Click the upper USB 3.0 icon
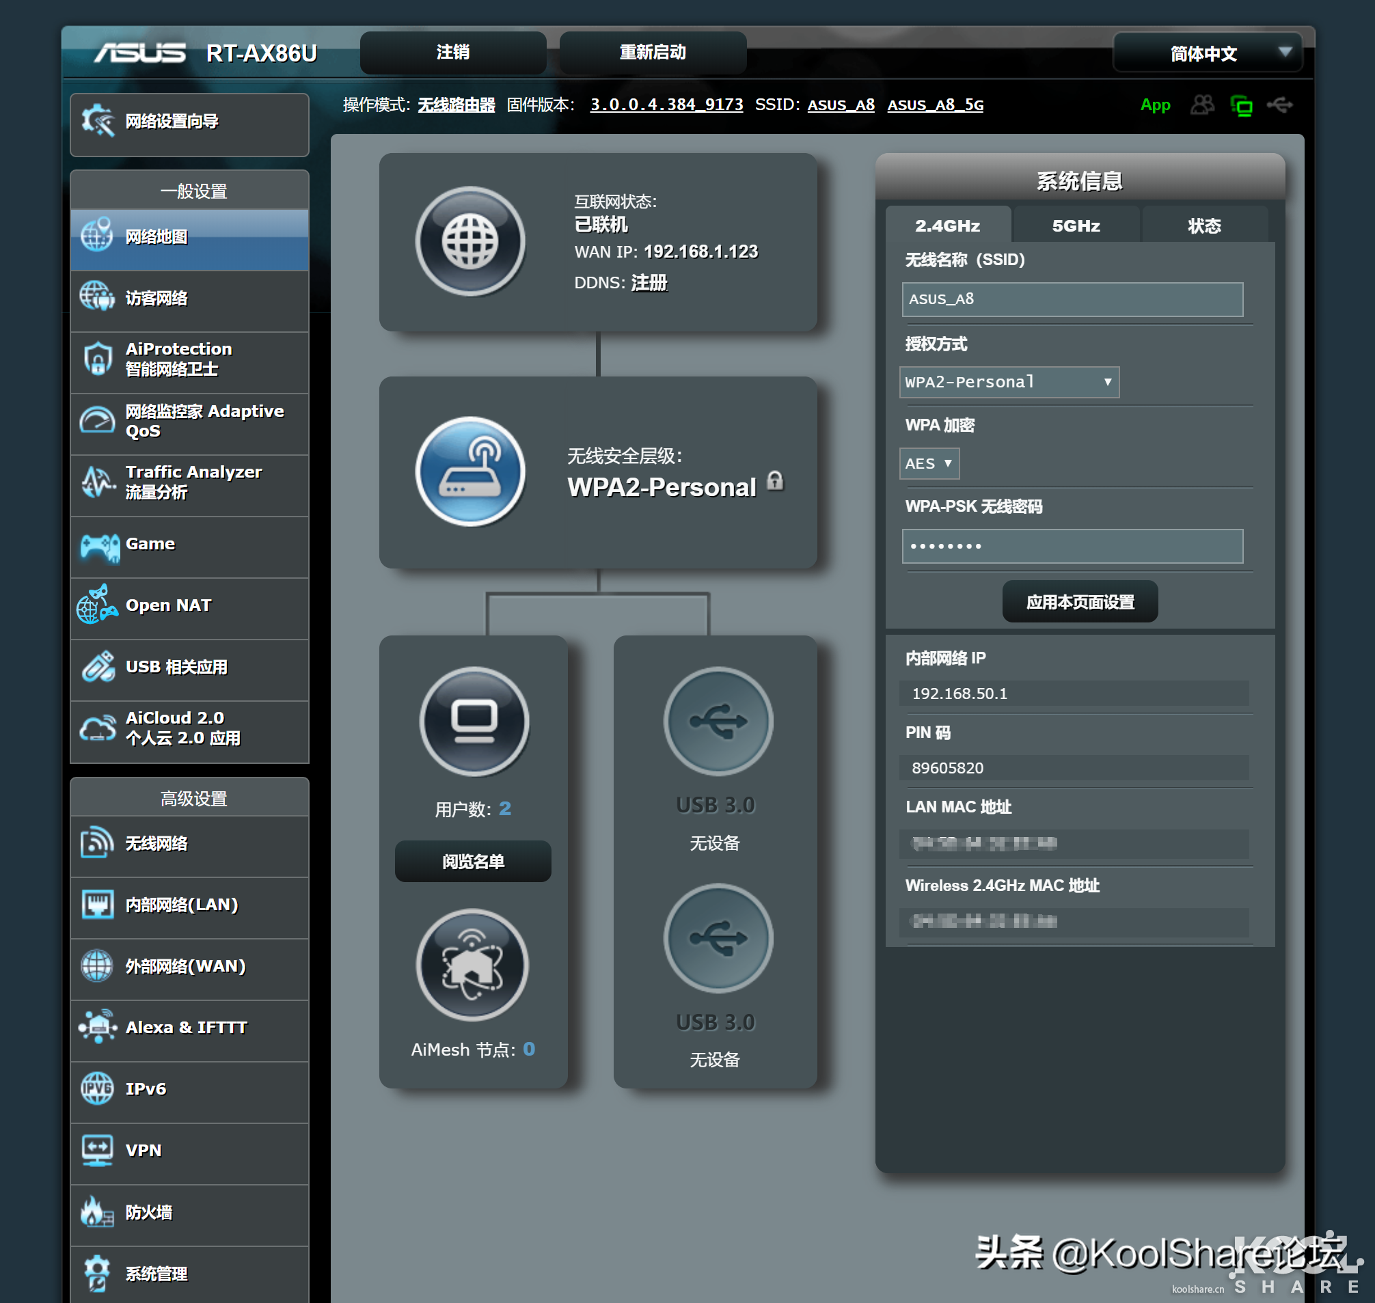 tap(718, 722)
